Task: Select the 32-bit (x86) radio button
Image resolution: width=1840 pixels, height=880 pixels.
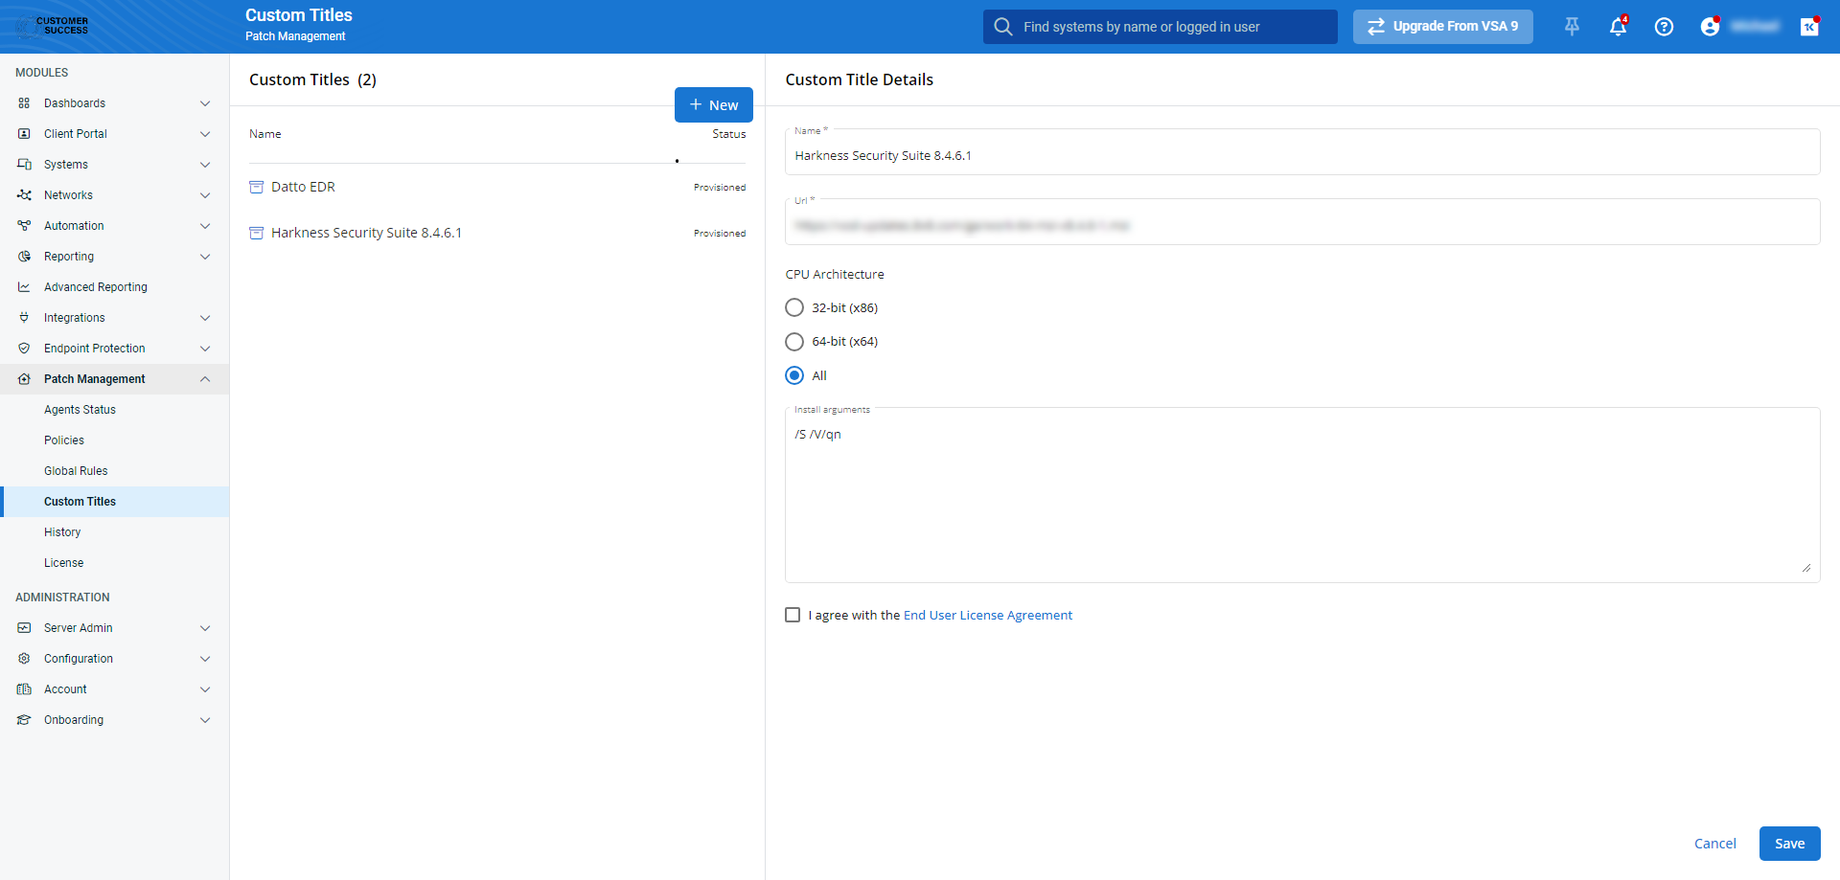Action: (x=794, y=307)
